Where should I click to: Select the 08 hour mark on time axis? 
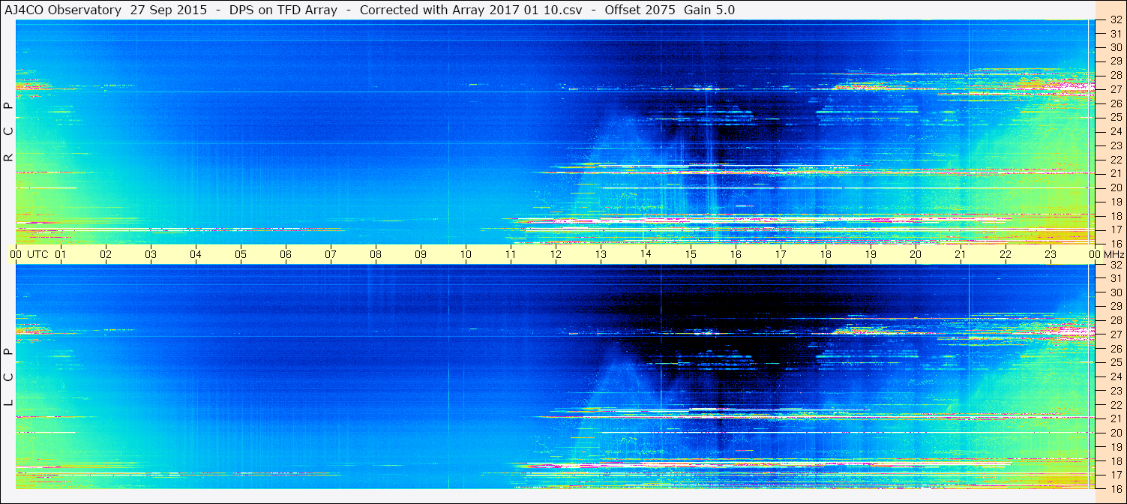click(376, 254)
